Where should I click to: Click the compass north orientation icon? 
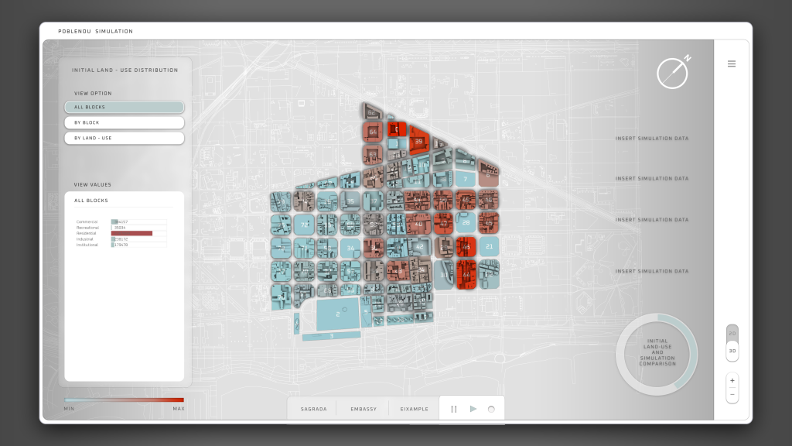672,72
